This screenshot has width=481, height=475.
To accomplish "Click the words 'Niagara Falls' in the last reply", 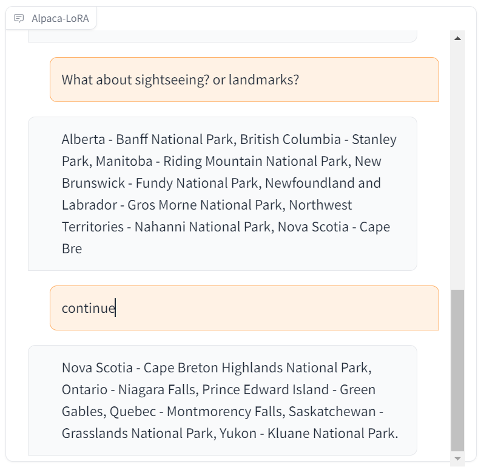I will (x=158, y=390).
